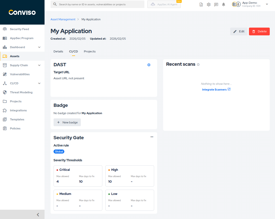The image size is (275, 219).
Task: Open the App Demo account dropdown
Action: pyautogui.click(x=267, y=4)
